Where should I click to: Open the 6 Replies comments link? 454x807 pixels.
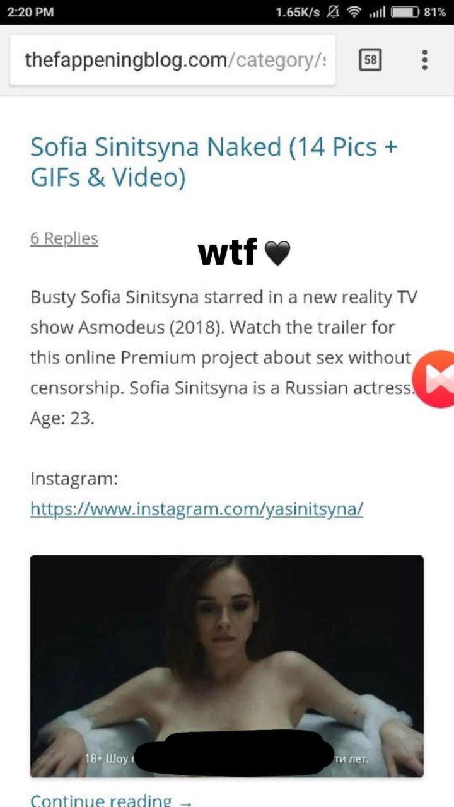pos(64,238)
